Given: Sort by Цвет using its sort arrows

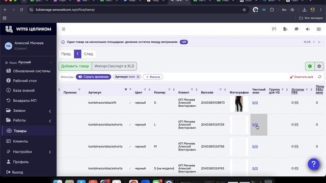Looking at the screenshot, I should pos(149,89).
